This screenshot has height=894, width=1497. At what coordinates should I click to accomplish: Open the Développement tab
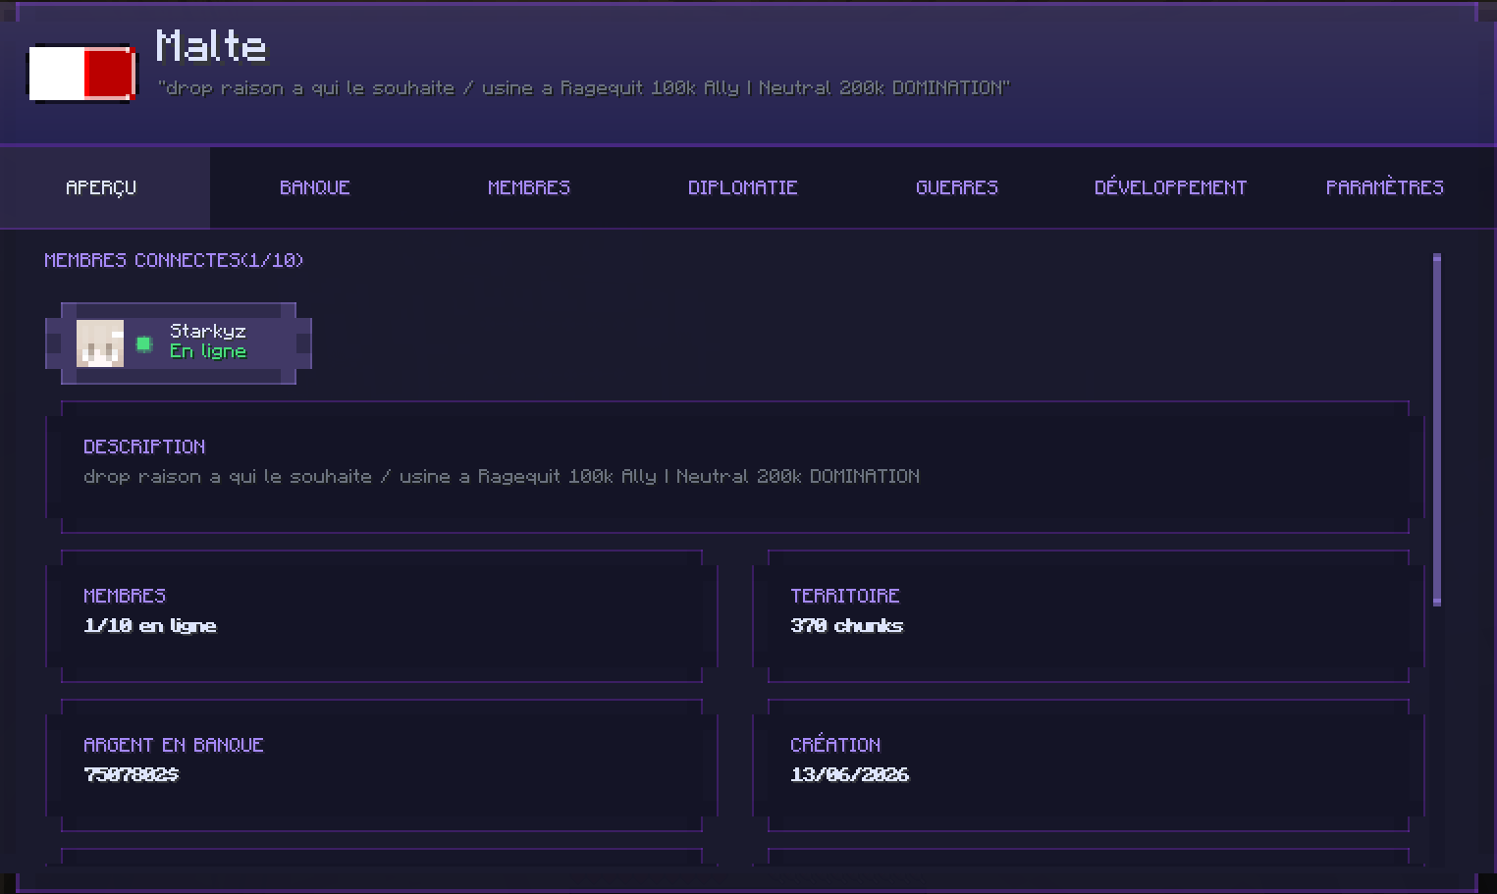point(1171,187)
